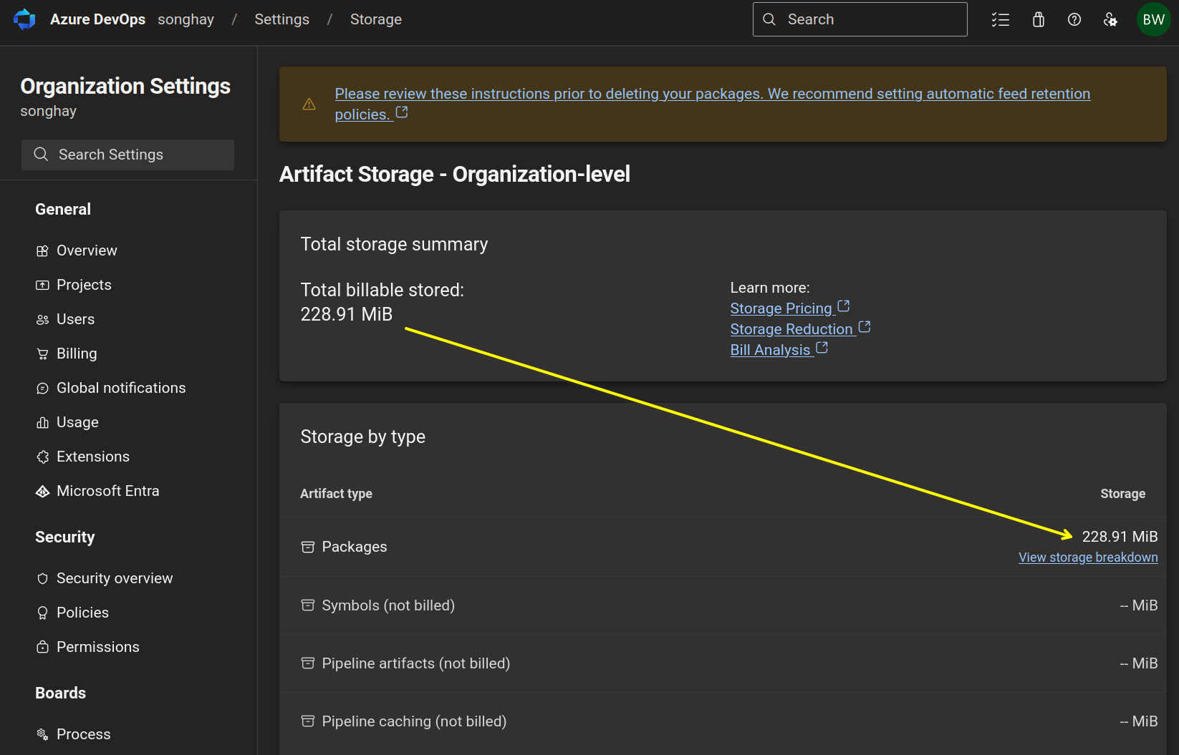Click the Packages archive icon

308,547
